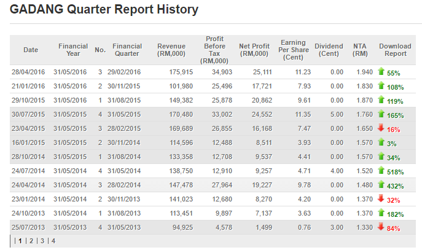Click Earning Per Share column header
Image resolution: width=422 pixels, height=250 pixels.
click(294, 50)
